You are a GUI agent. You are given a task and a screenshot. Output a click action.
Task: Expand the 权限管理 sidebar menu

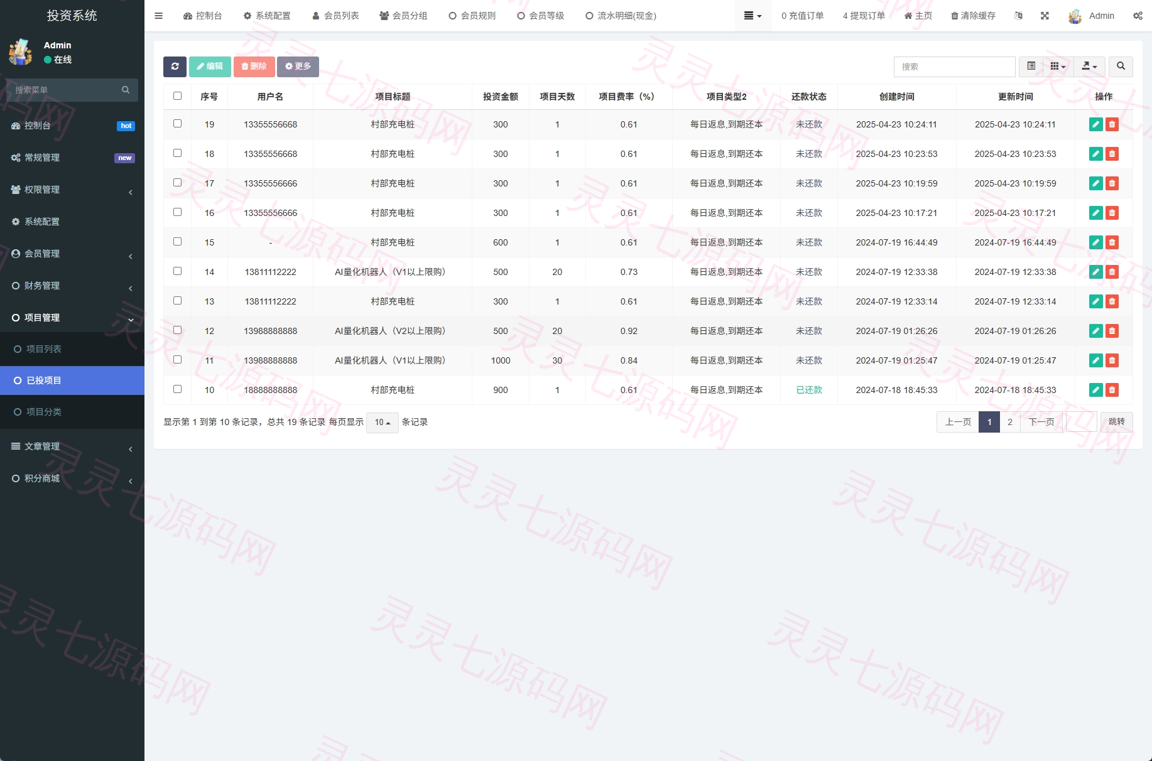72,190
